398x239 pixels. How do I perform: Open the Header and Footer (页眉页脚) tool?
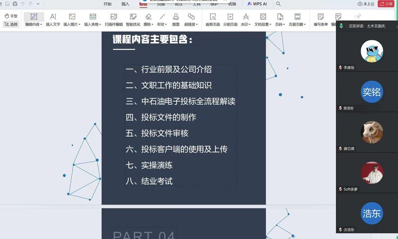[x=297, y=19]
